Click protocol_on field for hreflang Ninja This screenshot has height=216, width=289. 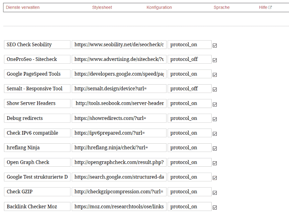click(189, 148)
